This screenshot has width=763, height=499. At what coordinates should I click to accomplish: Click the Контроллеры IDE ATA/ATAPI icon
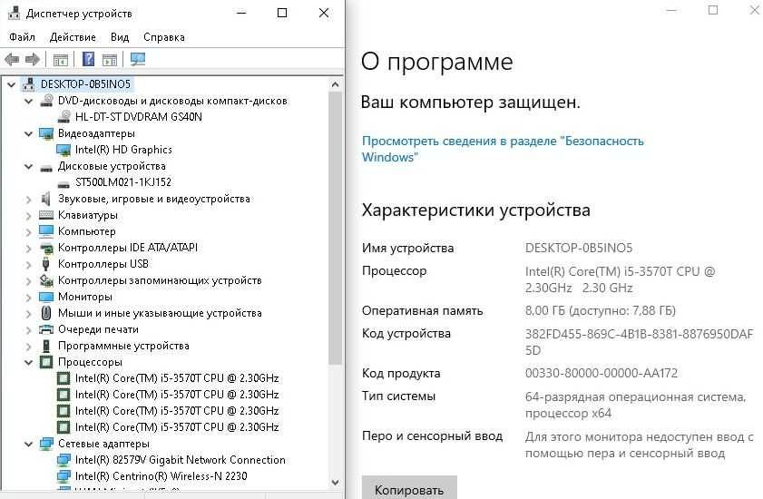click(x=46, y=248)
